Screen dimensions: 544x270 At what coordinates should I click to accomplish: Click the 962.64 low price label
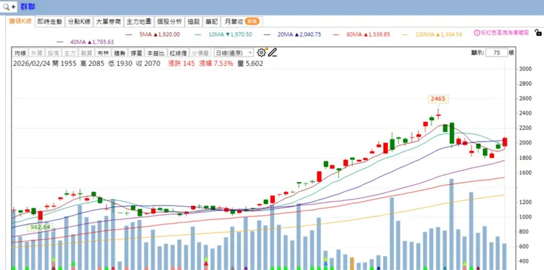pyautogui.click(x=40, y=227)
